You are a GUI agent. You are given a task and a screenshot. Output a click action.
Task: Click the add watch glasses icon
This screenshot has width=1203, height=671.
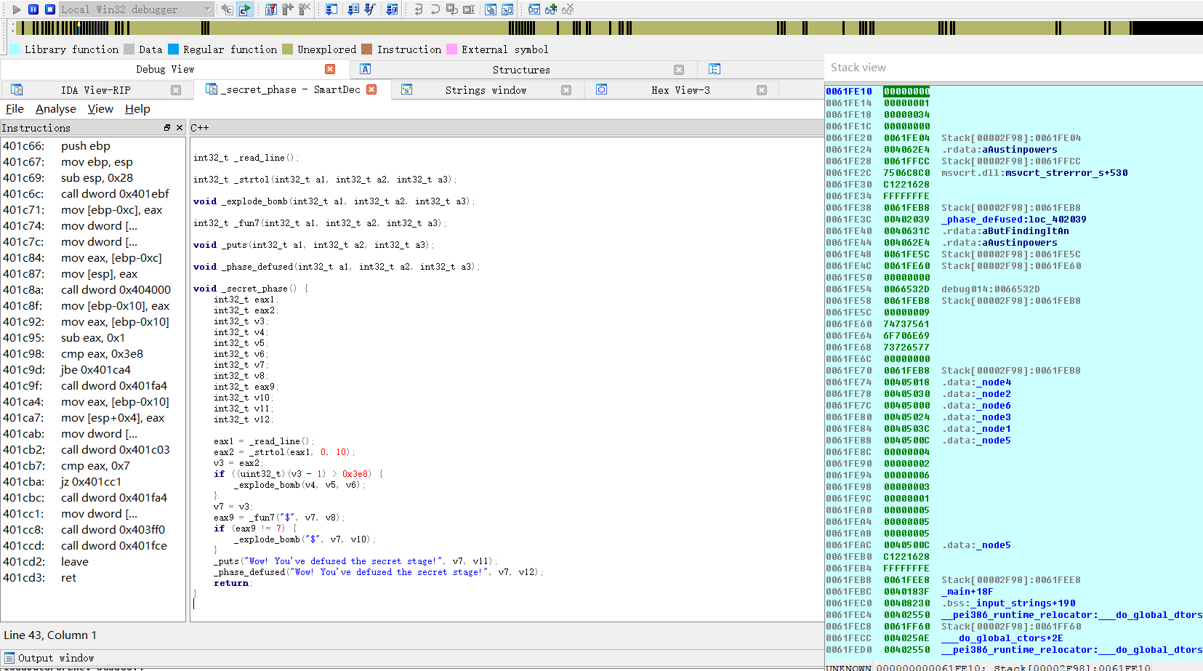tap(551, 9)
